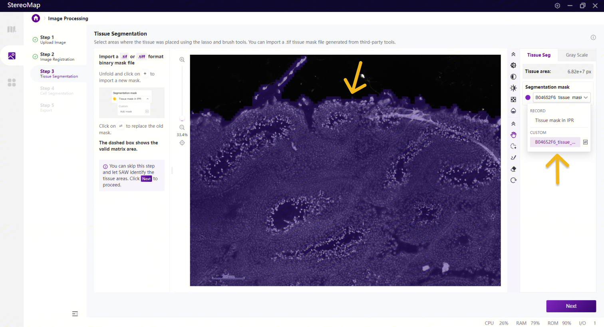
Task: Go to home via purple house icon
Action: pos(36,18)
